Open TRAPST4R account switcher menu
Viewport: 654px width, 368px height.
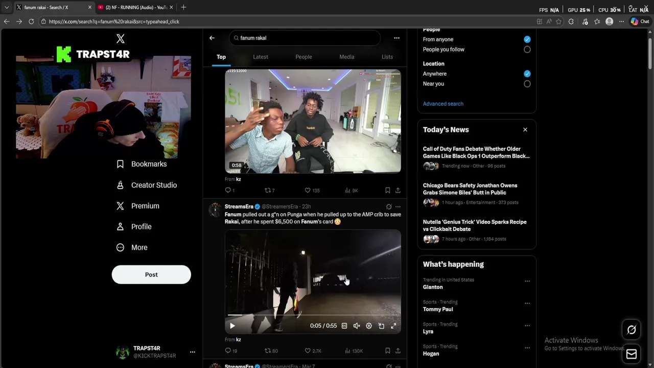pyautogui.click(x=193, y=352)
